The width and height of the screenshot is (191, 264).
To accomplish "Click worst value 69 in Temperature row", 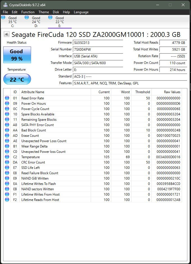I will [x=128, y=157].
